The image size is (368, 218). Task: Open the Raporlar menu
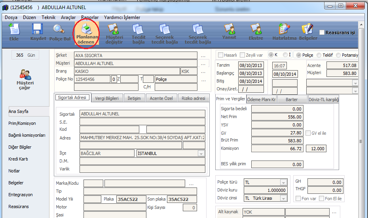tap(90, 17)
